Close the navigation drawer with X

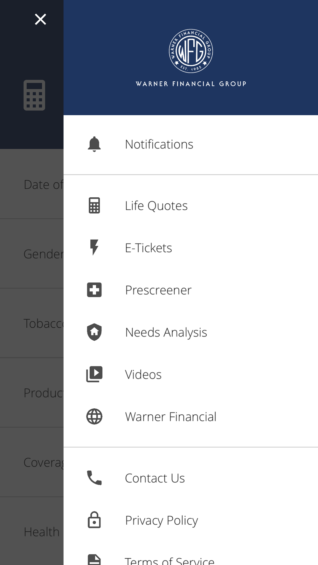(x=40, y=19)
